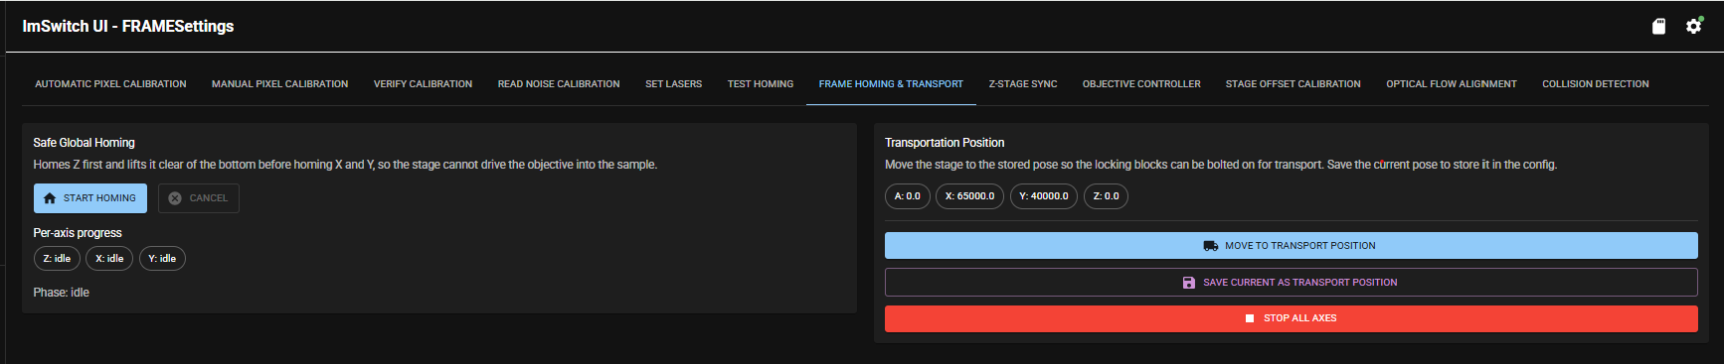The width and height of the screenshot is (1724, 364).
Task: Go to Read Noise Calibration tab
Action: 559,84
